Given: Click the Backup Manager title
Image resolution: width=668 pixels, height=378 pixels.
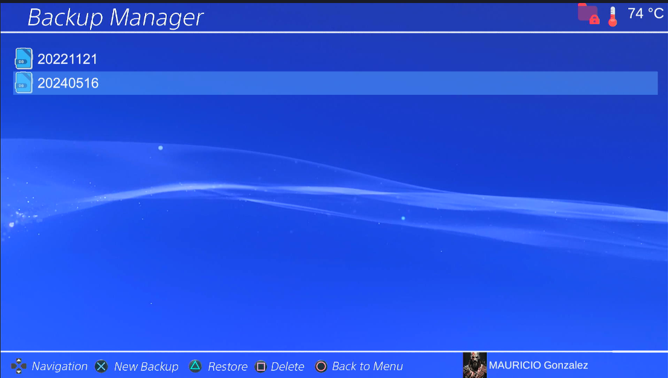Looking at the screenshot, I should [115, 17].
